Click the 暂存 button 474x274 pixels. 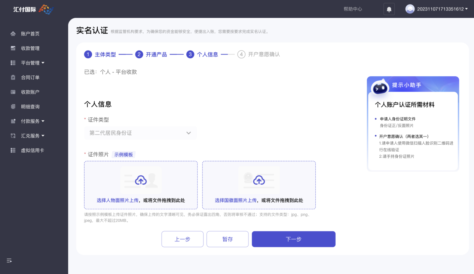click(227, 239)
